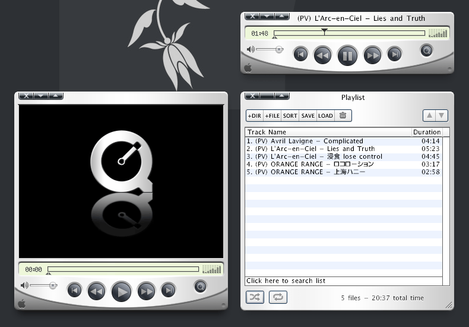469x327 pixels.
Task: Save the playlist with SAVE button
Action: click(x=308, y=116)
